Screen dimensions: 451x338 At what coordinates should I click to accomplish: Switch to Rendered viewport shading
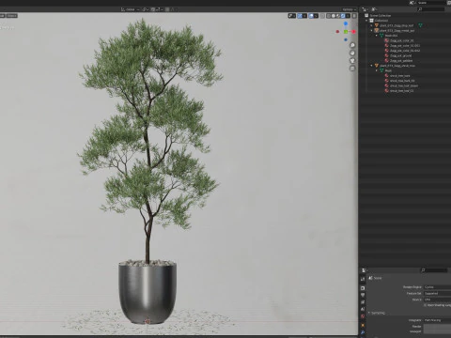343,16
